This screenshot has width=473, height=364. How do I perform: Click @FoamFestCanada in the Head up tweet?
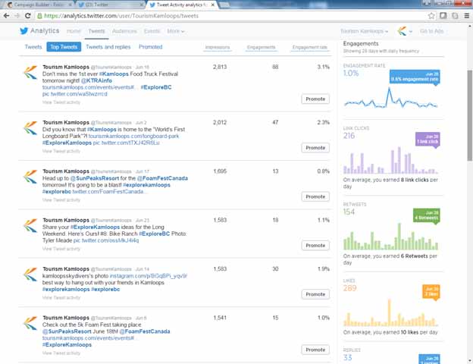click(x=162, y=178)
